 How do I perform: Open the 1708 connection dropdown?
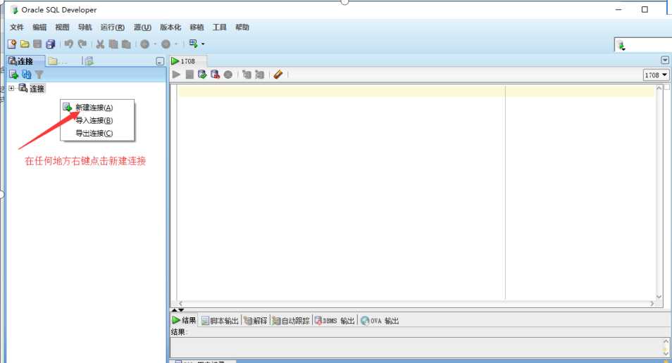[656, 75]
